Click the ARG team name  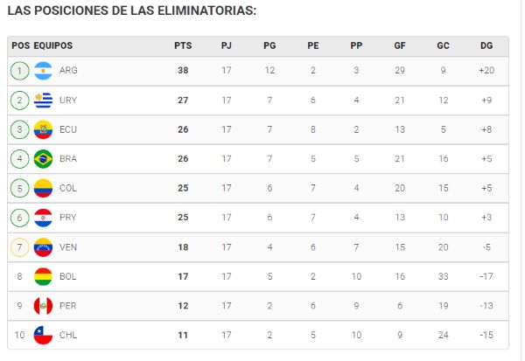(x=68, y=70)
